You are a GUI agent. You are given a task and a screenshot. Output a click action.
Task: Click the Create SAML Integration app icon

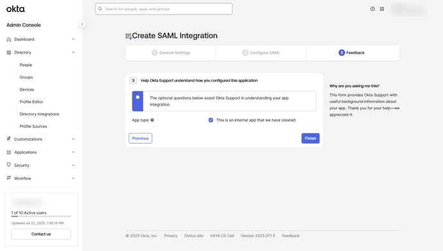tap(129, 37)
